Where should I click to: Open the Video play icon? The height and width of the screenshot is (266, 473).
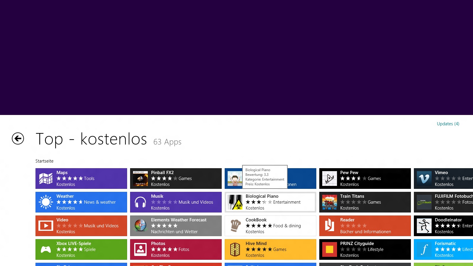point(46,226)
